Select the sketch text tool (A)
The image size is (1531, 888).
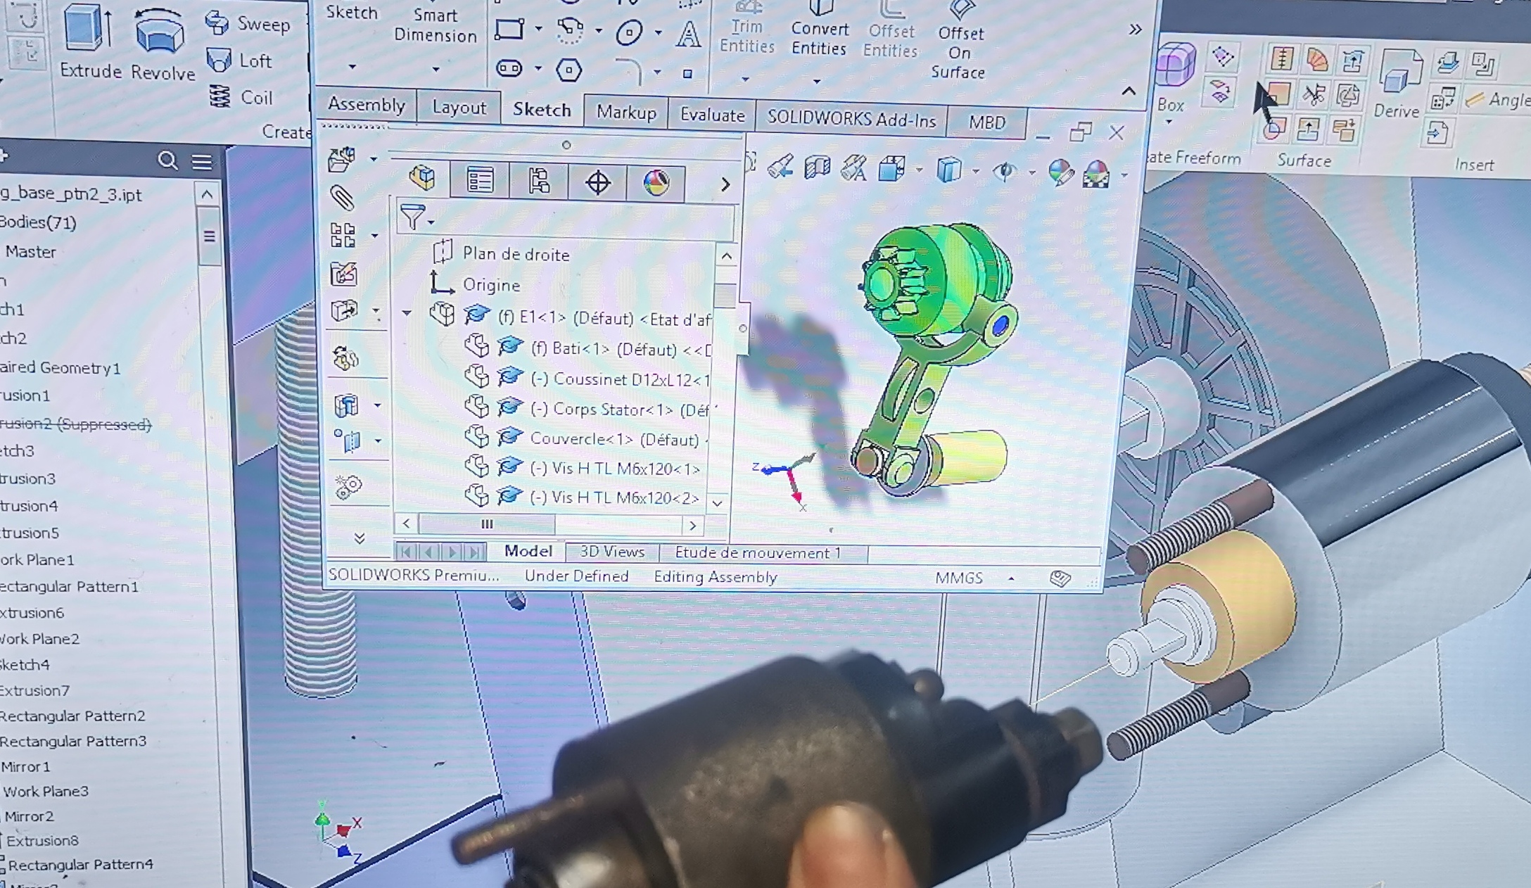(688, 34)
